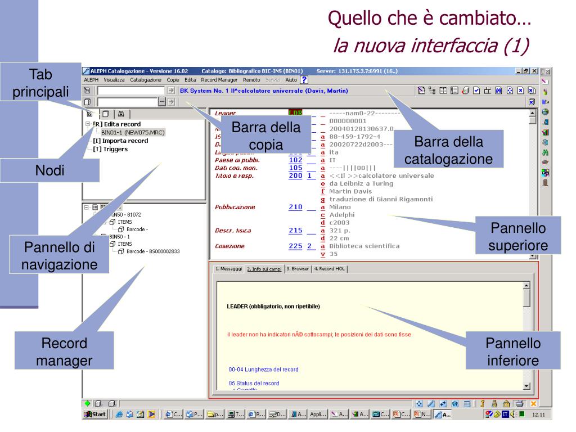Viewport: 576px width, 432px height.
Task: Click the green LDR tag cell
Action: [295, 112]
